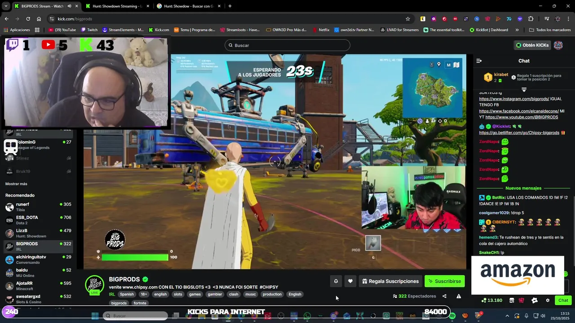Open the media controls icon in Chrome toolbar

coord(547,19)
